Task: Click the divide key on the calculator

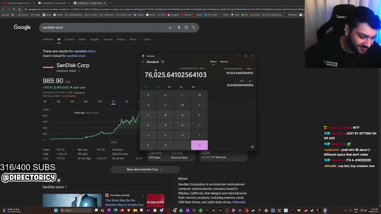Action: pyautogui.click(x=199, y=105)
